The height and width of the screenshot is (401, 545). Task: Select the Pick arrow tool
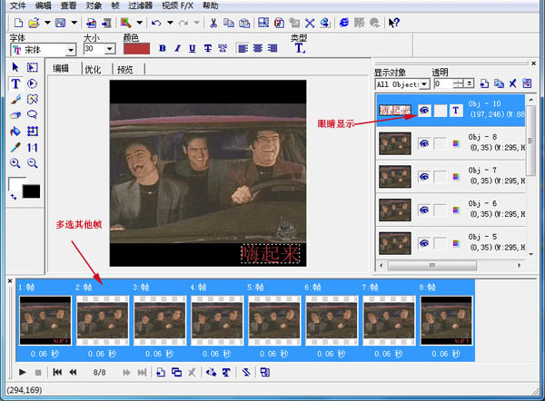15,67
